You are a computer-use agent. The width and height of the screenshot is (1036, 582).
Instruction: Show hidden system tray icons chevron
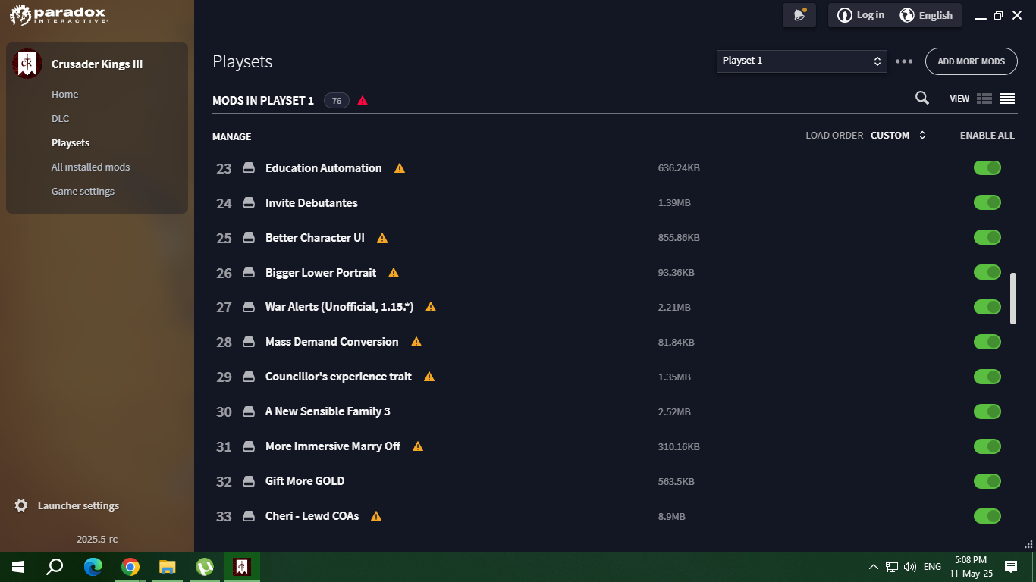tap(873, 567)
